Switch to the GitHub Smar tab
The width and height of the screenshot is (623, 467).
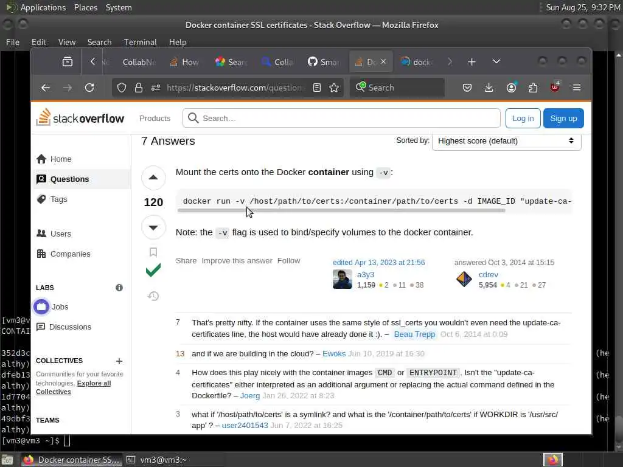coord(324,62)
